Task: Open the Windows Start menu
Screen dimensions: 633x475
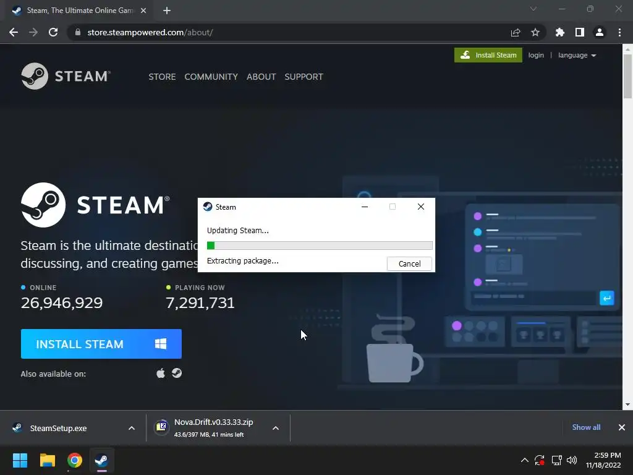Action: click(20, 460)
